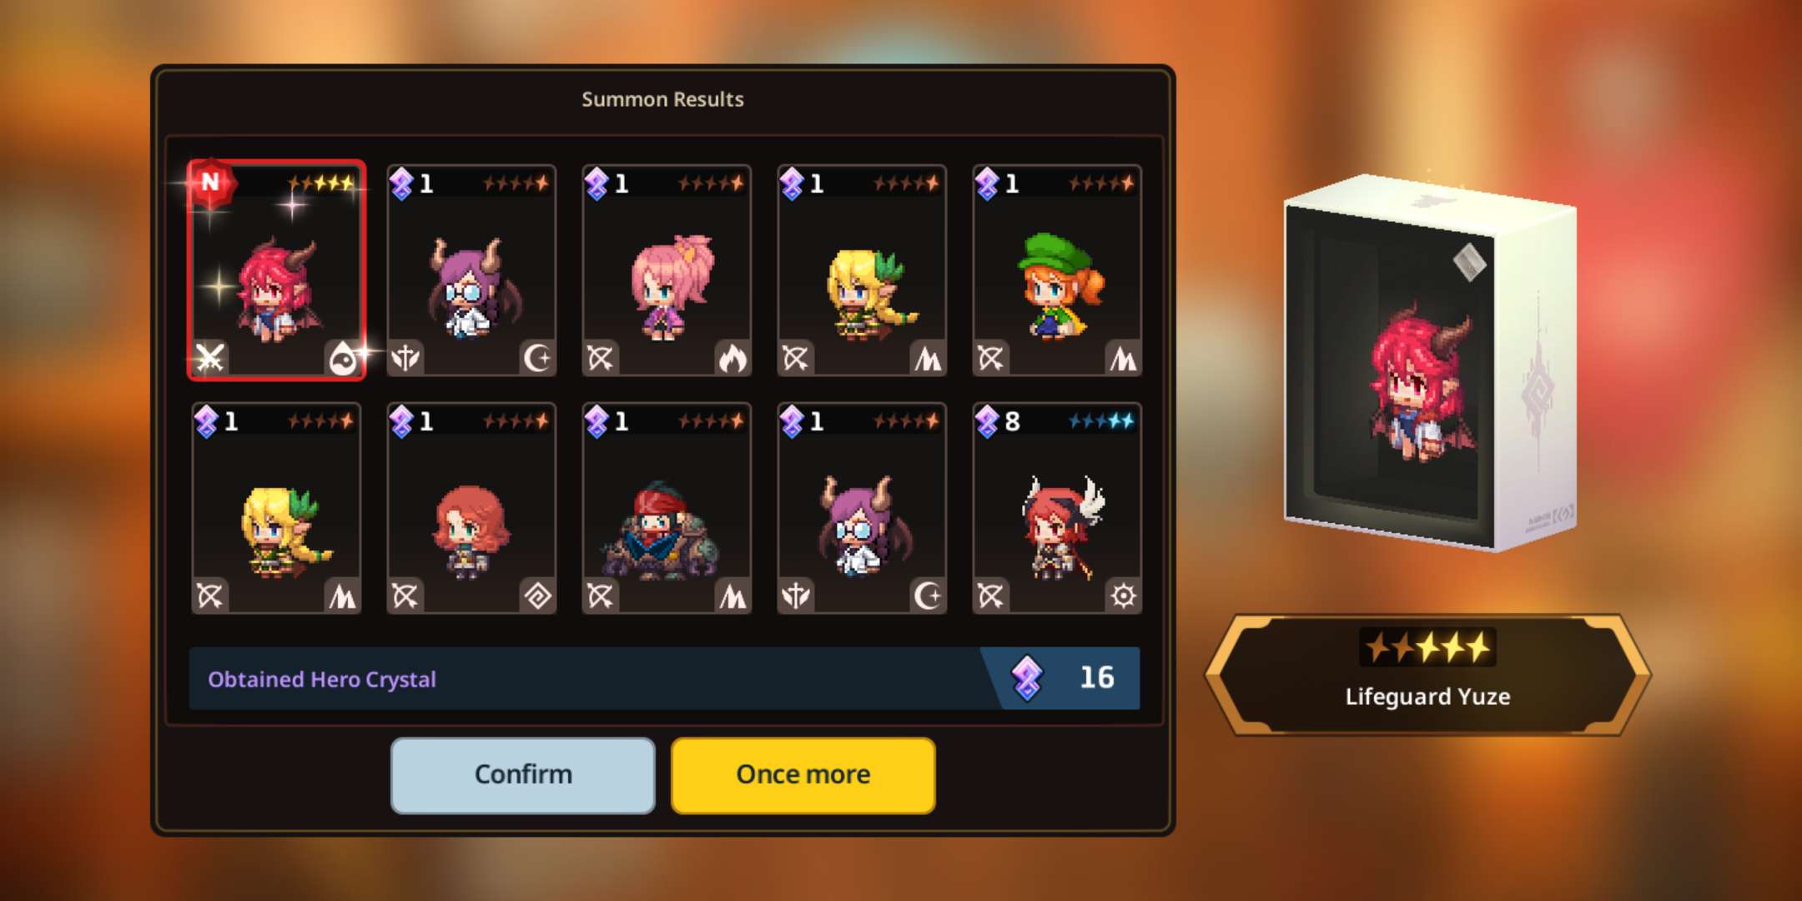
Task: Select the pink ponytail hero card
Action: tap(667, 270)
